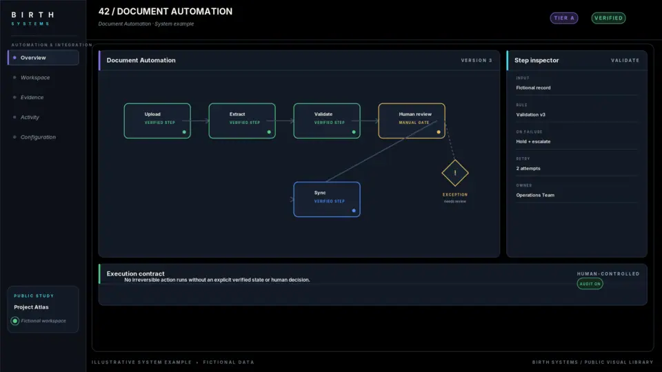
Task: Go to Workspace in the sidebar
Action: [x=35, y=78]
